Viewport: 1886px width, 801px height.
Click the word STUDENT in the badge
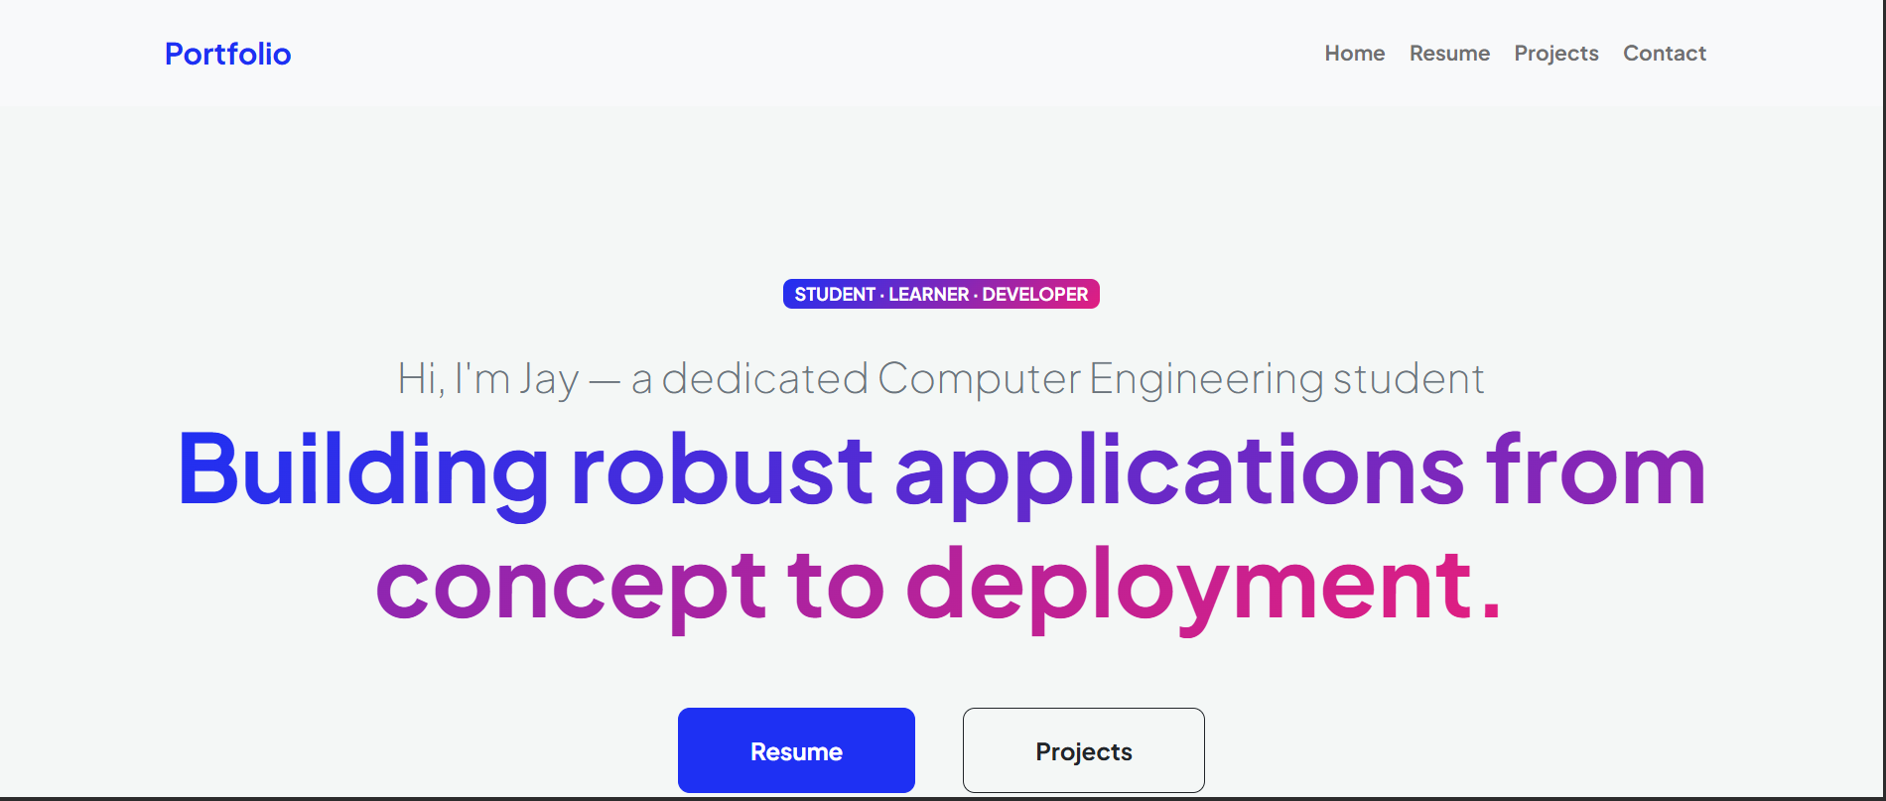tap(834, 295)
